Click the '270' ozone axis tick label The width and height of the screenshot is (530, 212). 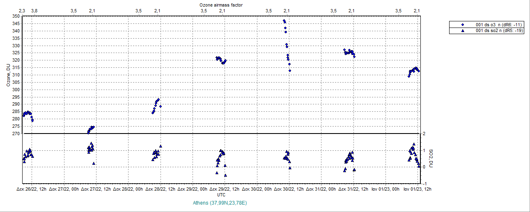click(16, 134)
